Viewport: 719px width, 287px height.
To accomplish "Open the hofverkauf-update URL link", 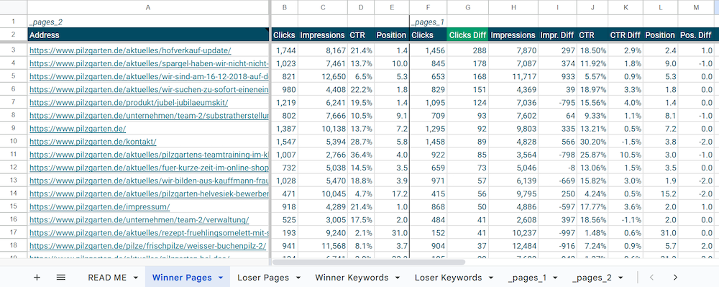I will click(130, 51).
